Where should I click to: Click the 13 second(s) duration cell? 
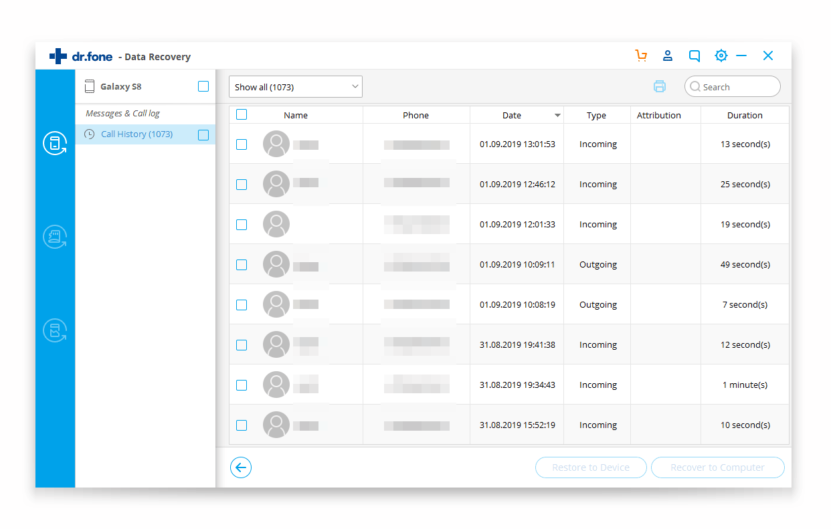(745, 144)
